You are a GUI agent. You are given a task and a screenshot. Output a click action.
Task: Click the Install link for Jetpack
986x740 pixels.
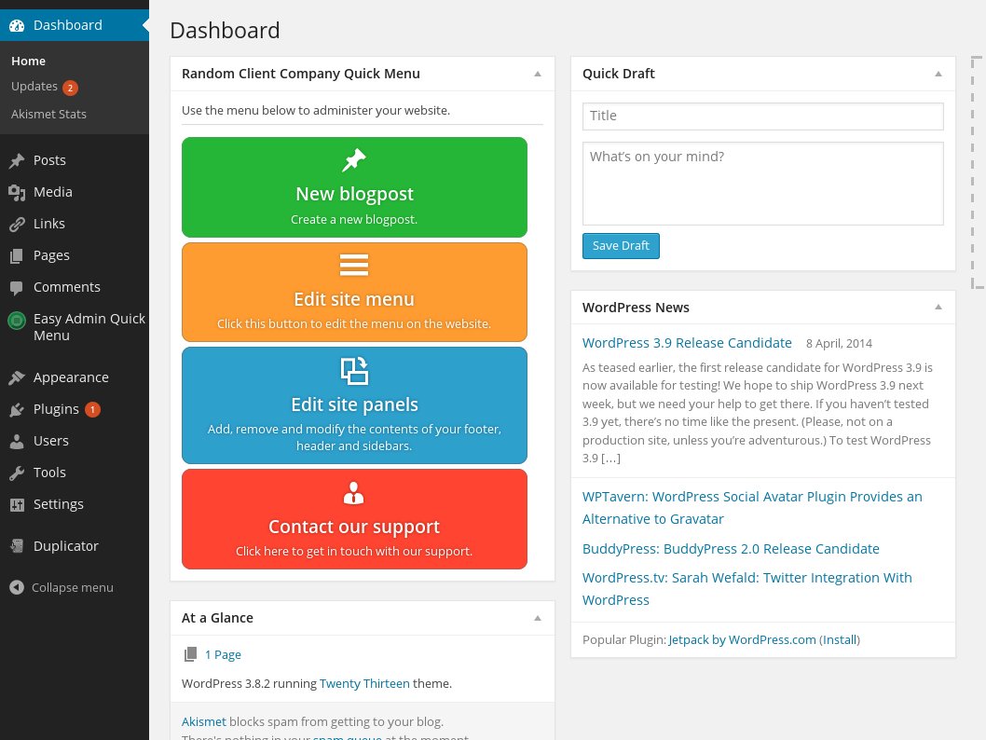coord(840,640)
